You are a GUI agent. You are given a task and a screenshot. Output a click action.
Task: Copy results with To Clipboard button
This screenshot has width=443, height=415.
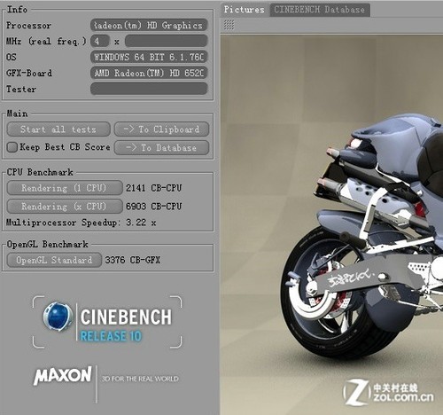pyautogui.click(x=161, y=129)
